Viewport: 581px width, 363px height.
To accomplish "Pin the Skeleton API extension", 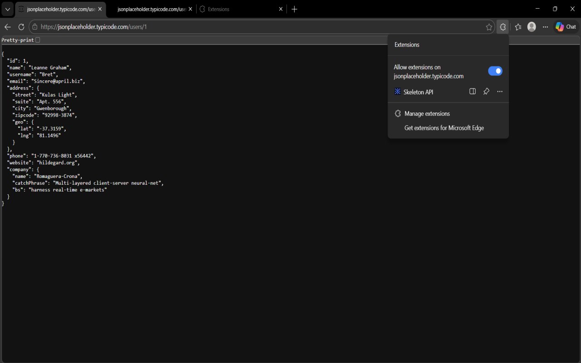I will [486, 92].
